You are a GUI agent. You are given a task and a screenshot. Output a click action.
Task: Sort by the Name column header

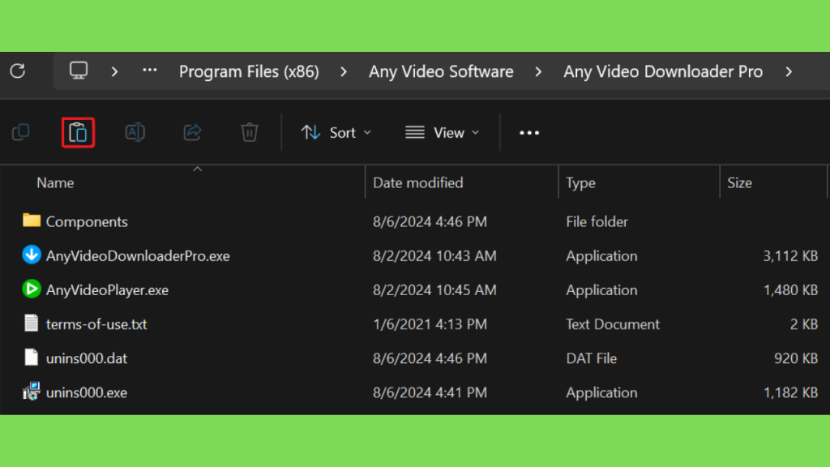coord(55,182)
